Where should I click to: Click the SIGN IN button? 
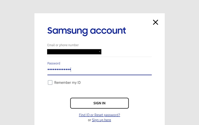point(99,103)
